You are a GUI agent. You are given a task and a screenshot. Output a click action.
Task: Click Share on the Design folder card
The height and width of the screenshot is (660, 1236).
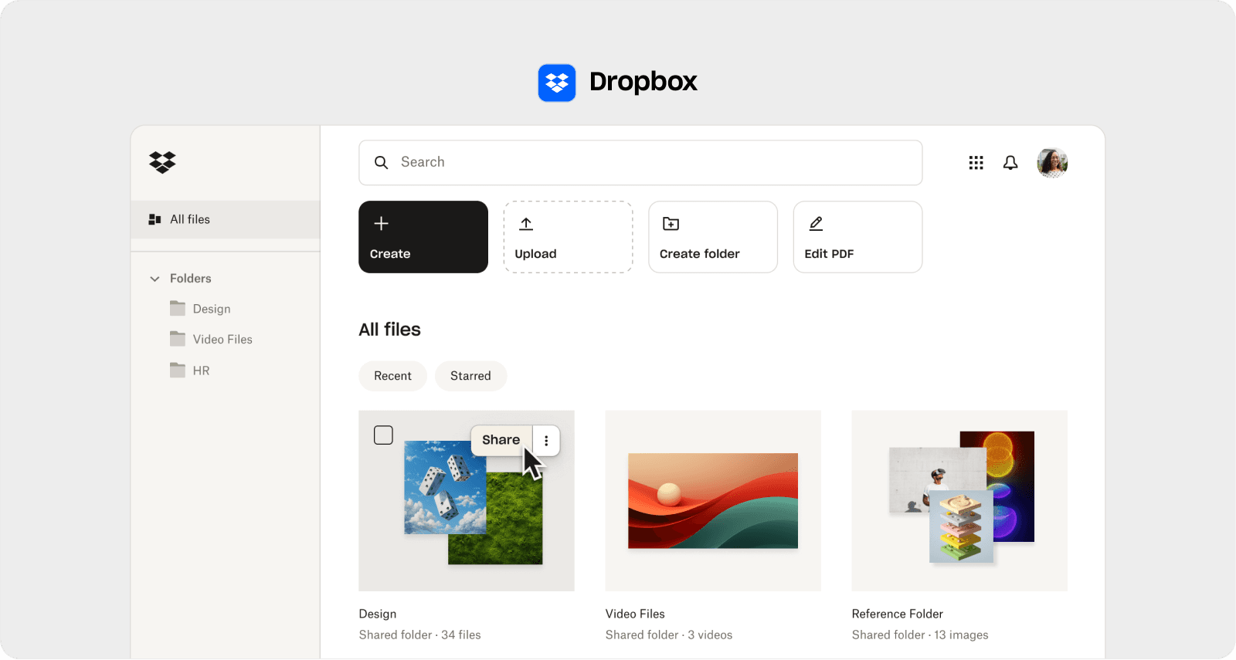click(501, 440)
